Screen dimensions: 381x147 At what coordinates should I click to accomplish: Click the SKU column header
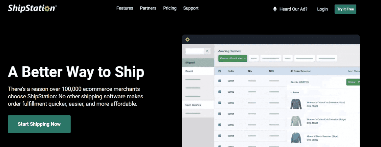coord(271,71)
